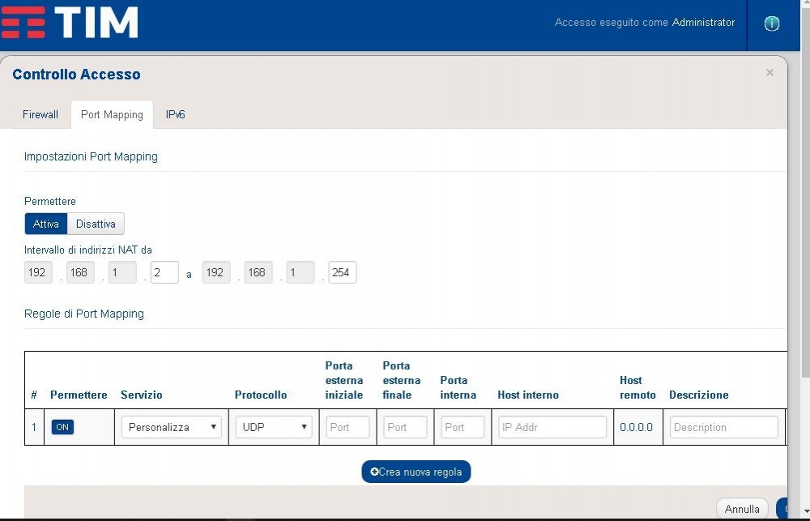Open the IPv6 tab
Viewport: 810px width, 521px height.
point(175,115)
